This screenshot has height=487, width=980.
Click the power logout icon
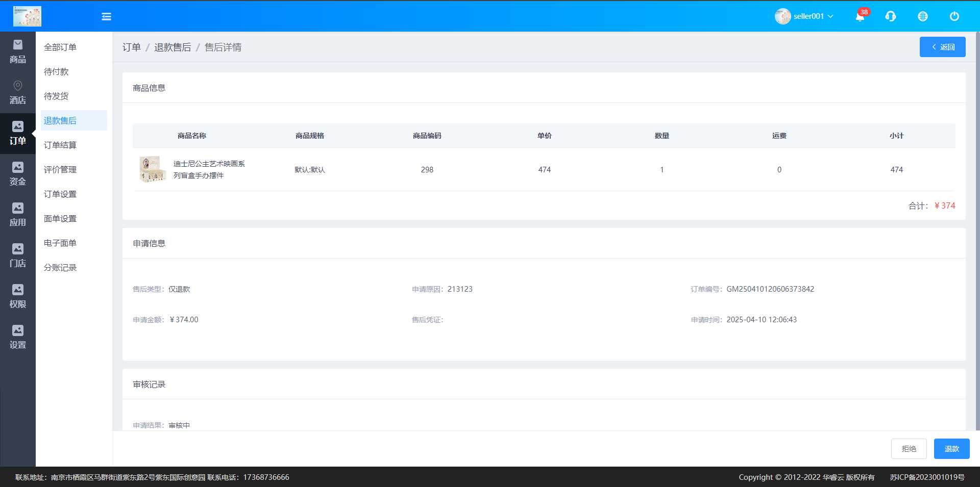(x=954, y=16)
